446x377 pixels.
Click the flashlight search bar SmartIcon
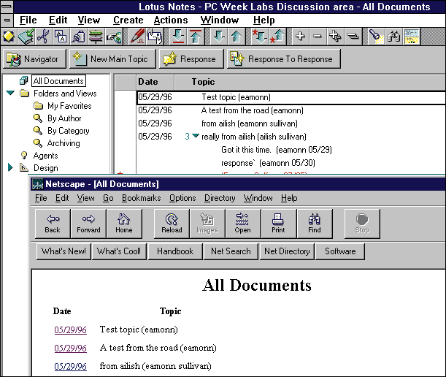[376, 37]
